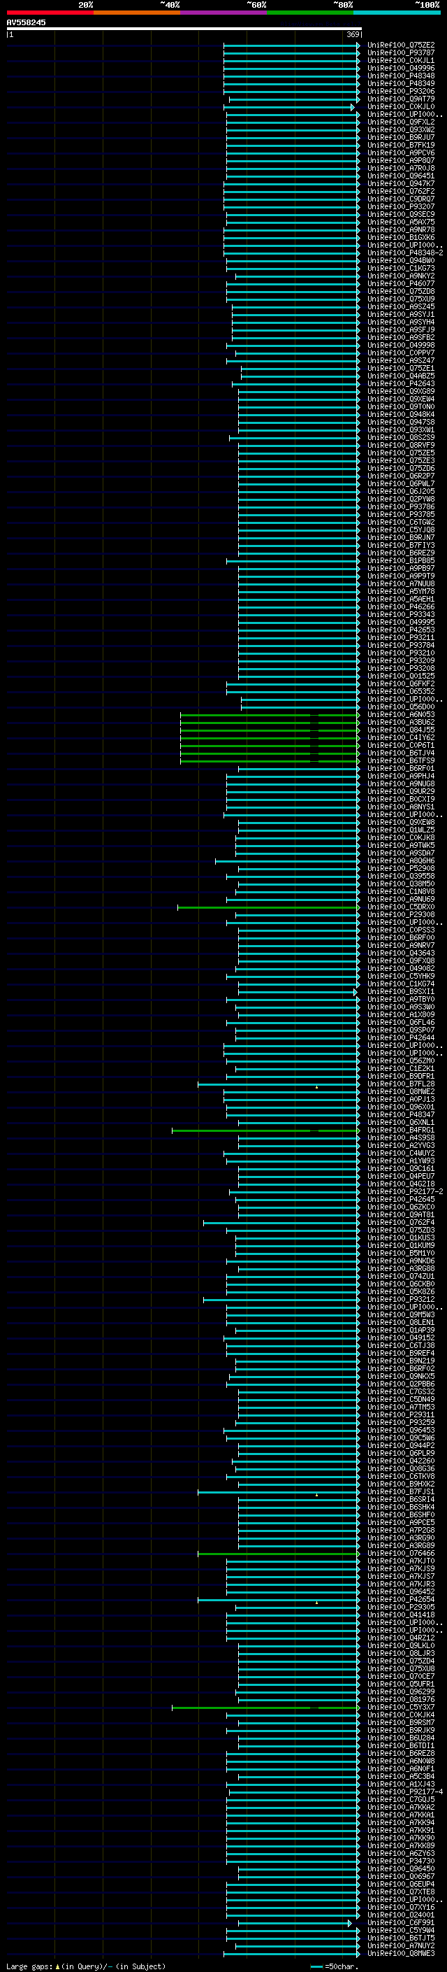Click the cyan ~100% identity legend bar
This screenshot has width=447, height=1972.
click(397, 13)
